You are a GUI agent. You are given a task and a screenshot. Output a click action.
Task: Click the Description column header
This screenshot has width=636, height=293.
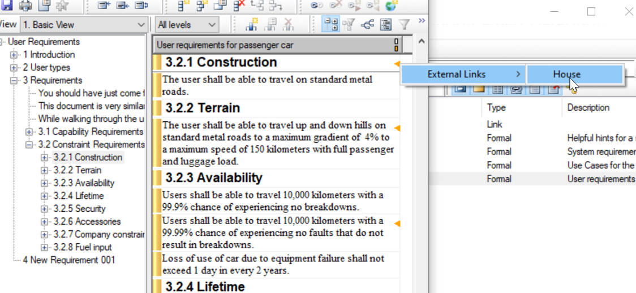(588, 107)
